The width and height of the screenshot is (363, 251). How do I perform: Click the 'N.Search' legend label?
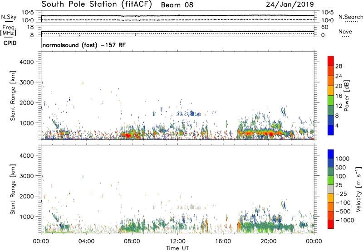point(350,17)
